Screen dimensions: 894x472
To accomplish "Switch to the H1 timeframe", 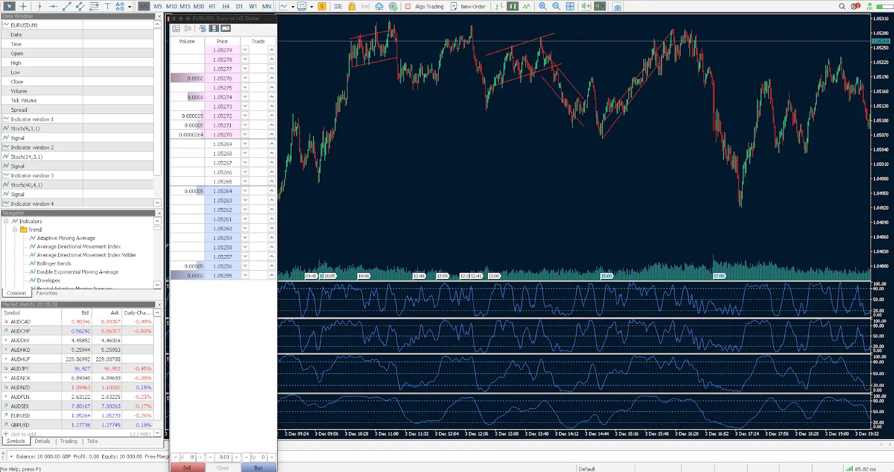I will pos(212,6).
